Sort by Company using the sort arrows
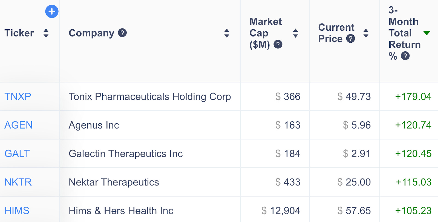This screenshot has height=222, width=438. 227,33
